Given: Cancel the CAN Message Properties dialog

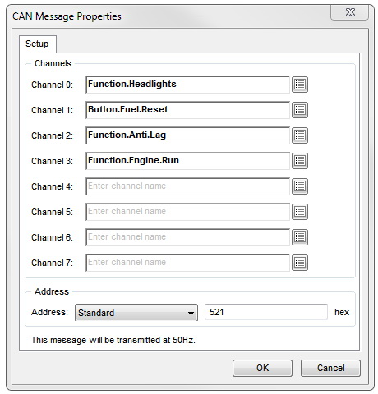Looking at the screenshot, I should 330,368.
